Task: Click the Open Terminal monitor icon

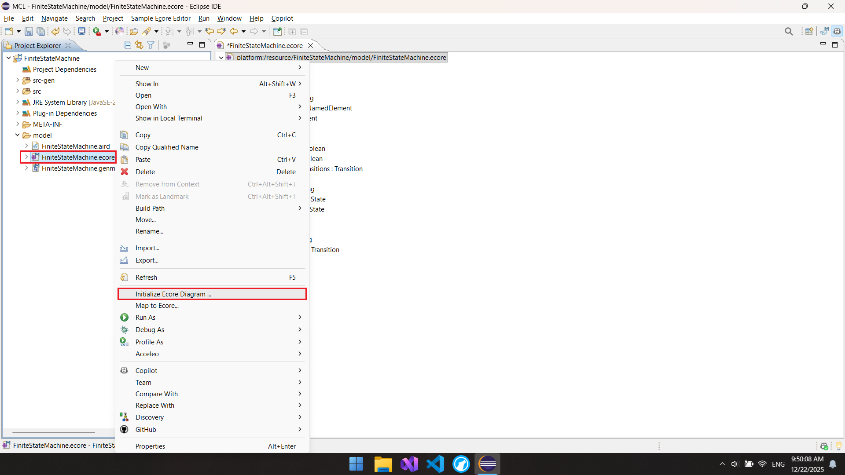Action: (x=81, y=32)
